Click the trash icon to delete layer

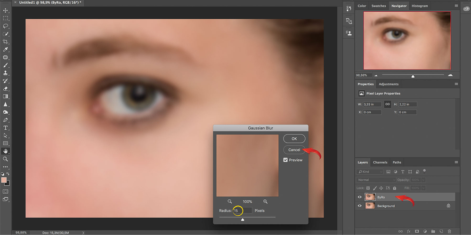[x=449, y=231]
